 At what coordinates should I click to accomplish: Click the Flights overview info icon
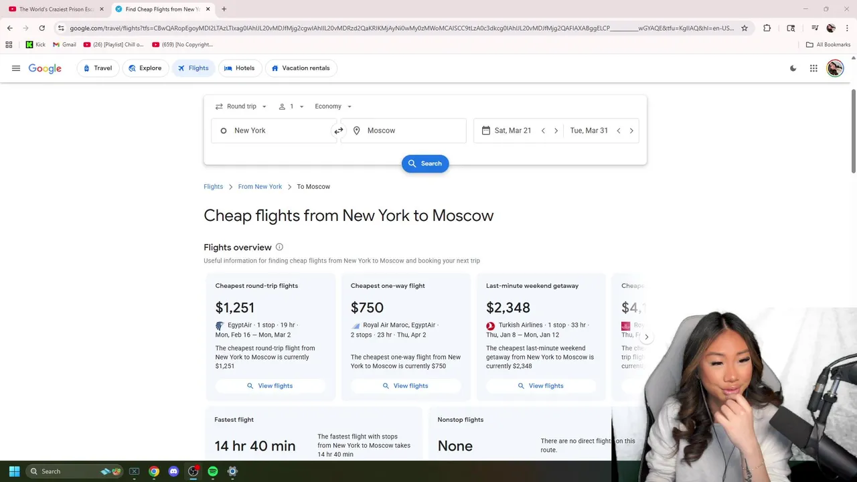pos(279,247)
